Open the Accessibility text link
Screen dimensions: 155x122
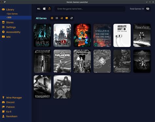pos(13,32)
